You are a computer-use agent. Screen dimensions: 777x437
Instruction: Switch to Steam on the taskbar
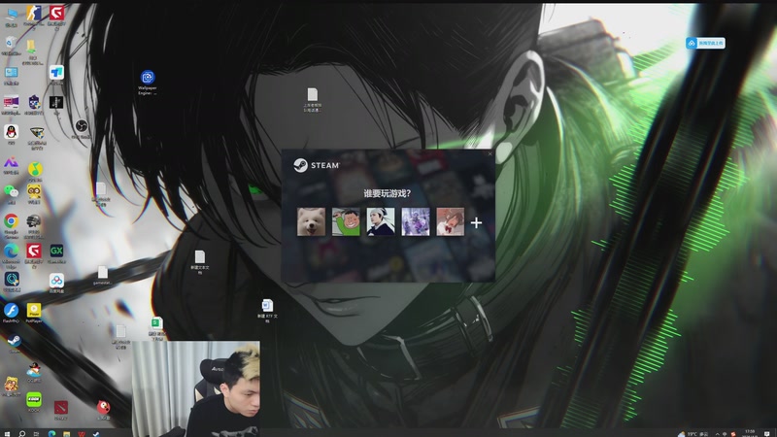pyautogui.click(x=96, y=433)
